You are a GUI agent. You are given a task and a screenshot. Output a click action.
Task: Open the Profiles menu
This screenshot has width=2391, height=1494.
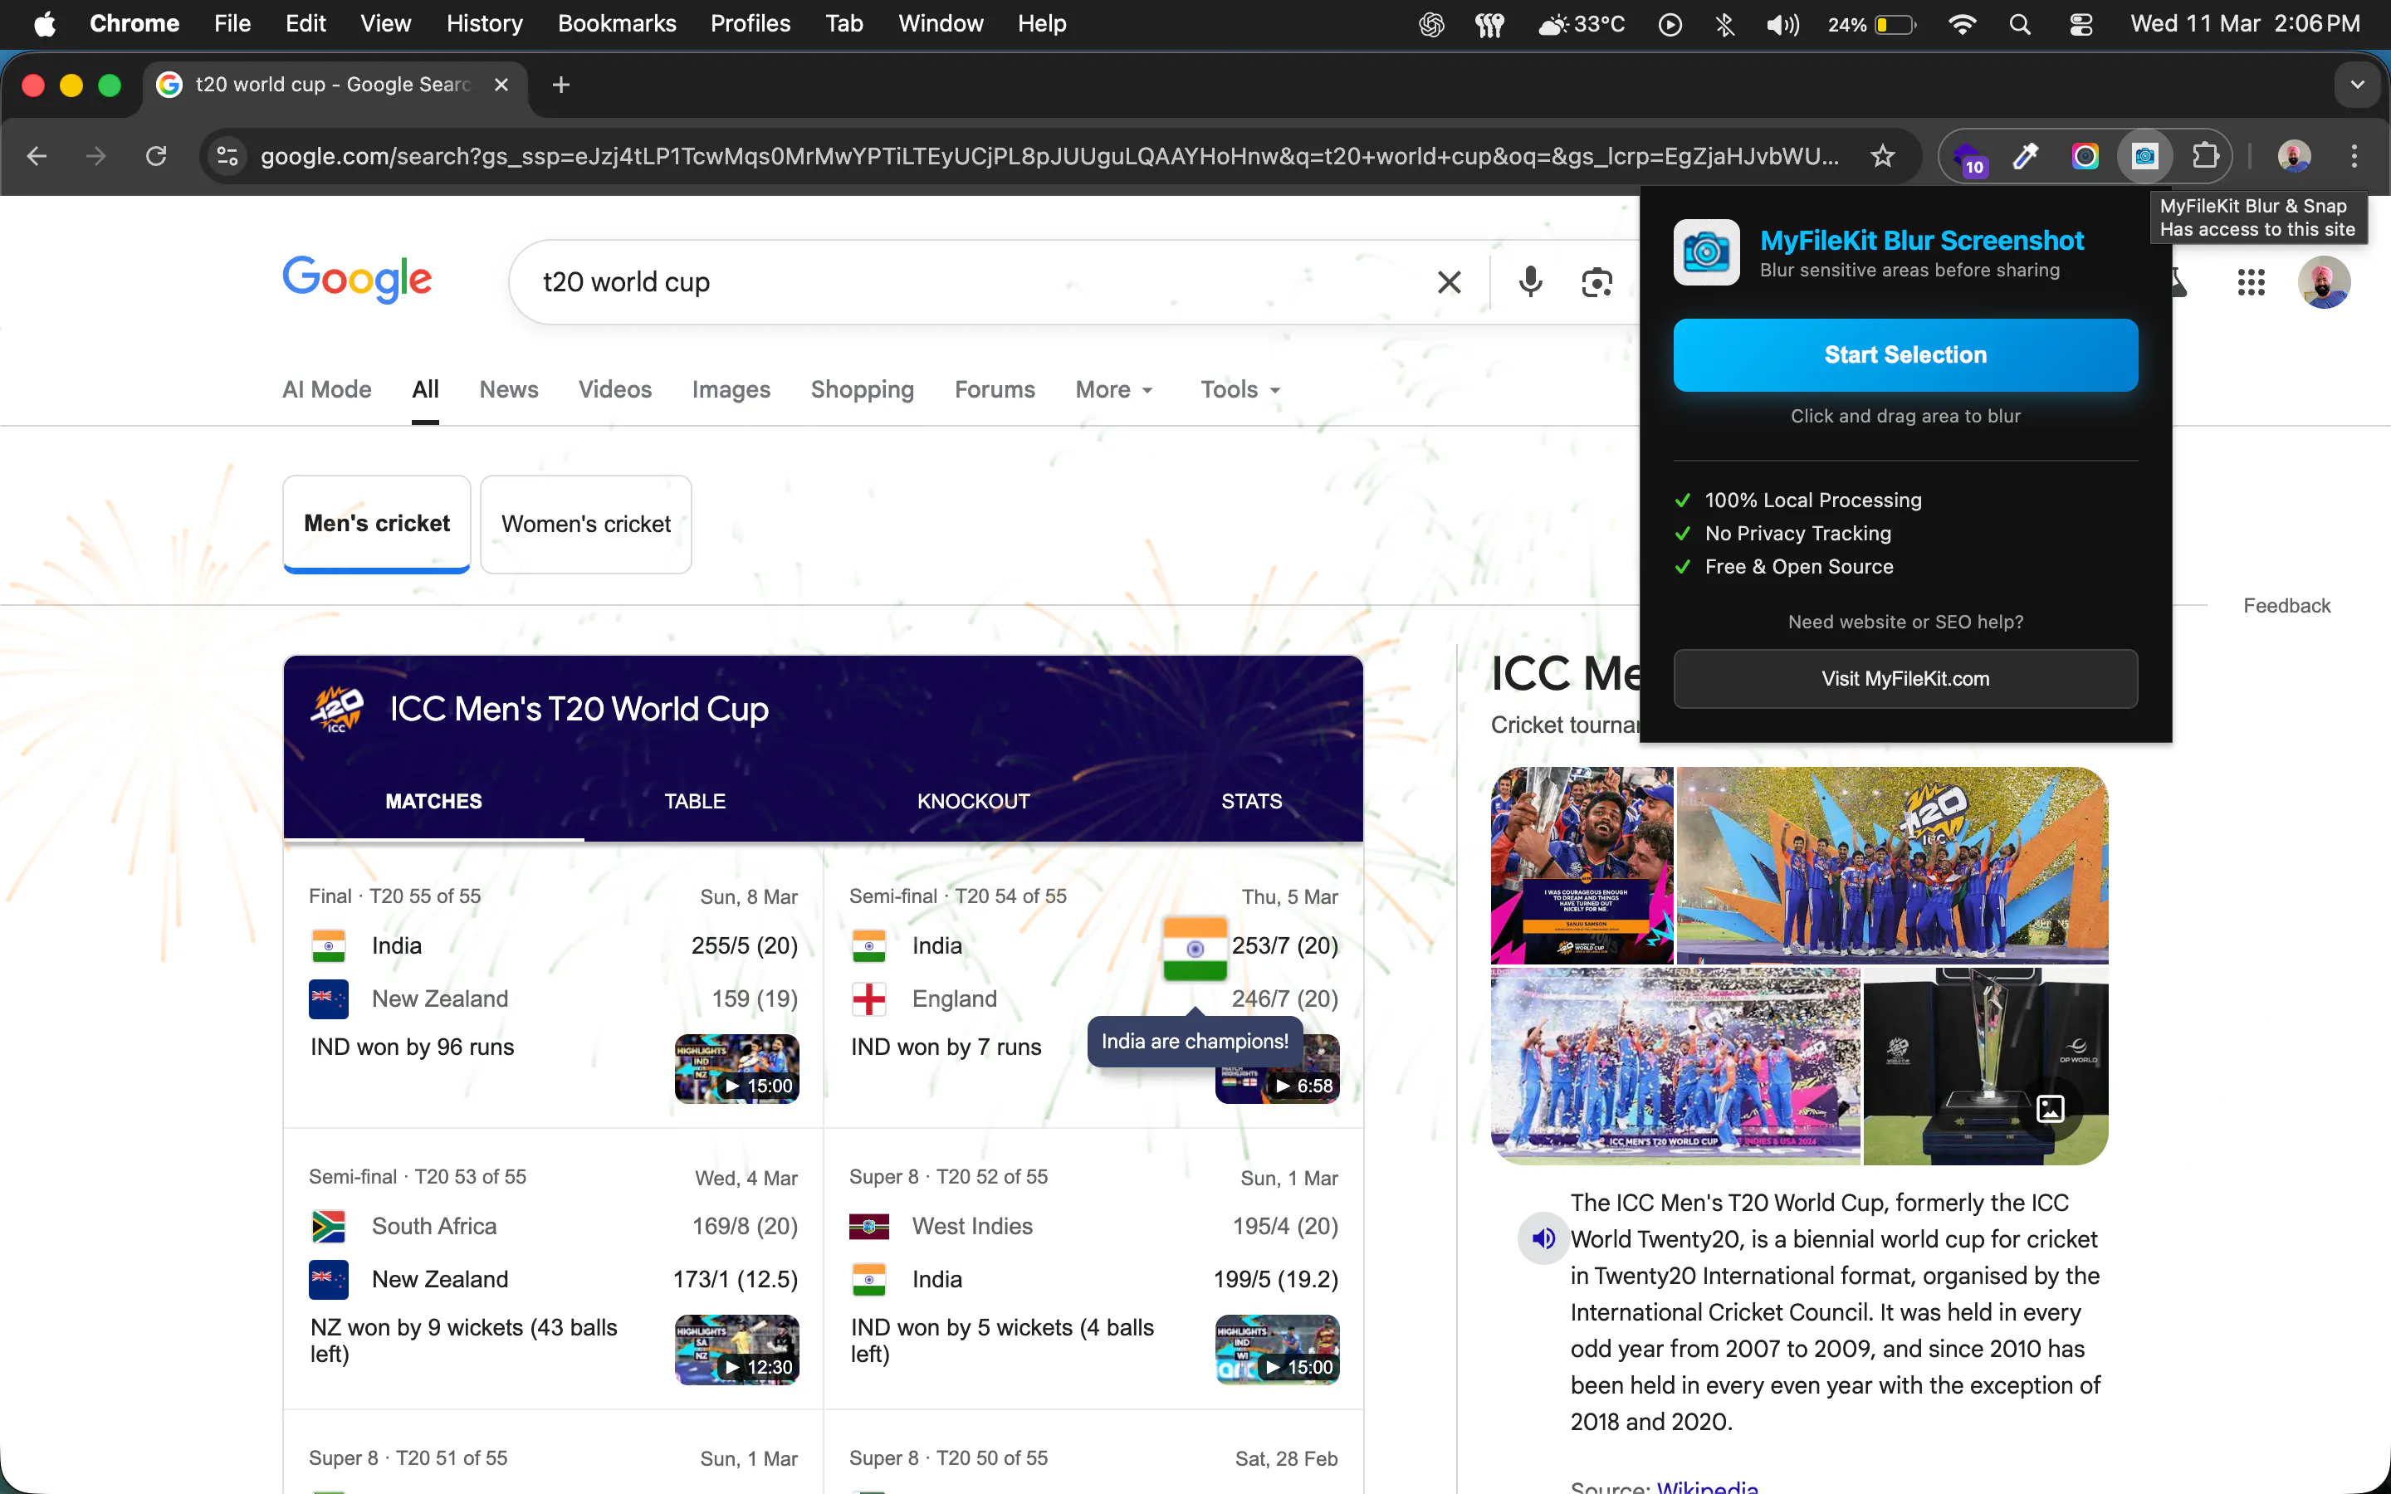tap(750, 24)
